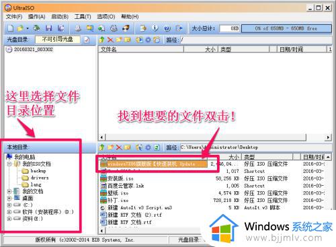Expand the 资料 (E:) drive node
The image size is (336, 247).
(x=9, y=219)
